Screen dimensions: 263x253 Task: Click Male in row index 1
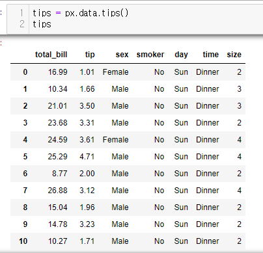pos(120,89)
